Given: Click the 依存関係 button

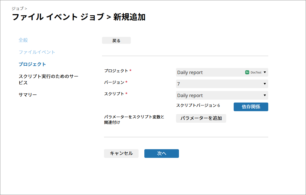Looking at the screenshot, I should [251, 107].
